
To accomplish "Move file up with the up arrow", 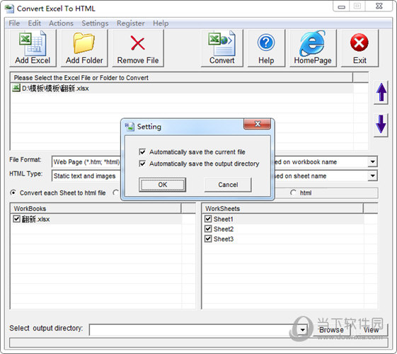I will coord(381,93).
